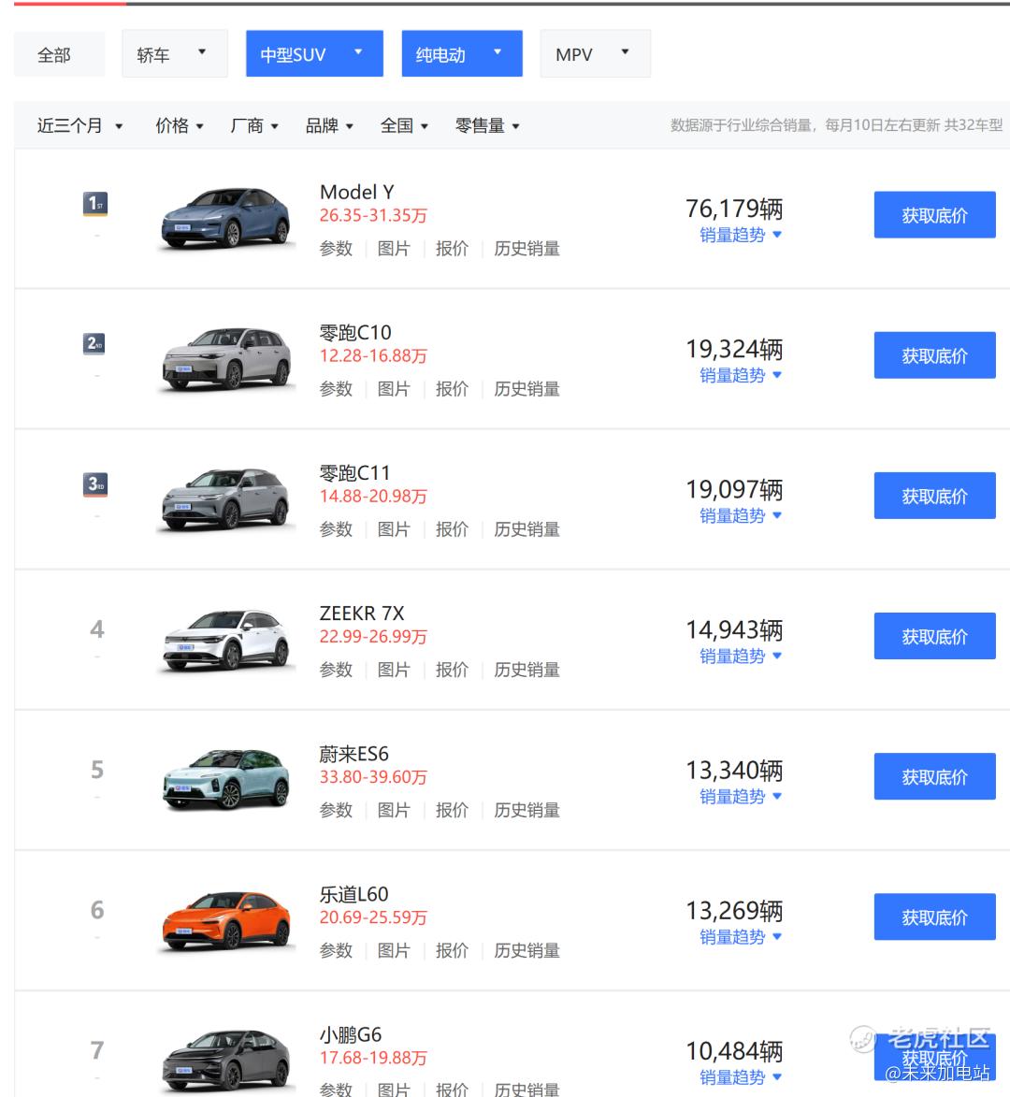1010x1097 pixels.
Task: Open the 中型SUV category dropdown
Action: 314,54
